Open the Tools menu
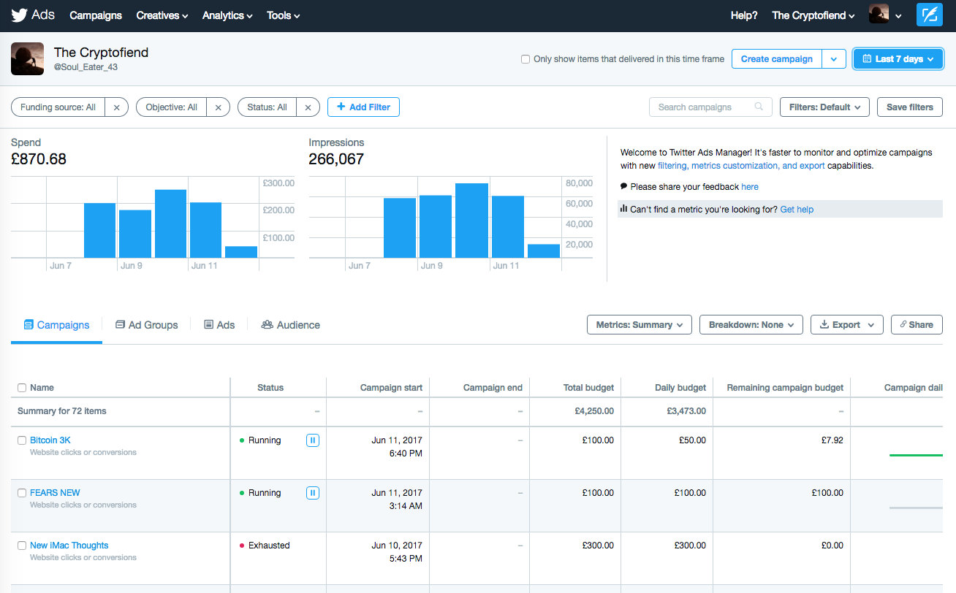 284,15
